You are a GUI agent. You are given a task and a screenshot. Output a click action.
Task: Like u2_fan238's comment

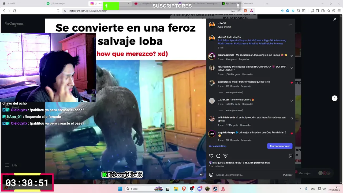pos(292,101)
